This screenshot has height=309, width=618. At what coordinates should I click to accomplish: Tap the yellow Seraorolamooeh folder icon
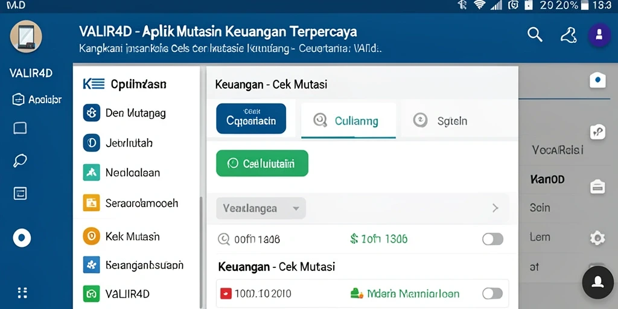[92, 203]
